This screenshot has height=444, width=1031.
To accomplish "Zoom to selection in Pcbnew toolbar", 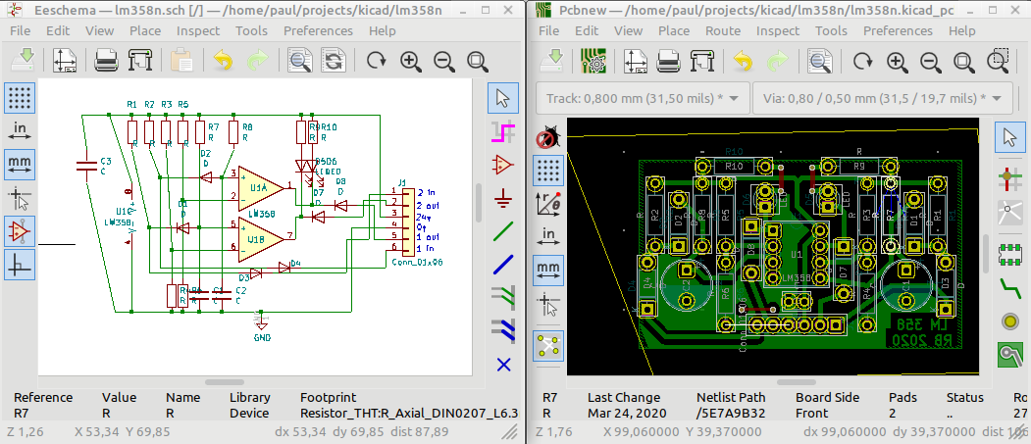I will pos(998,61).
